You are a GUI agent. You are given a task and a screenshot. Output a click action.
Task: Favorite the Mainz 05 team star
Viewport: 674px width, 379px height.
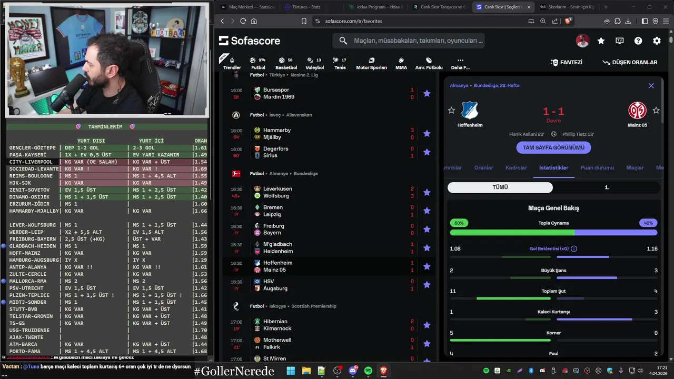[x=656, y=111]
